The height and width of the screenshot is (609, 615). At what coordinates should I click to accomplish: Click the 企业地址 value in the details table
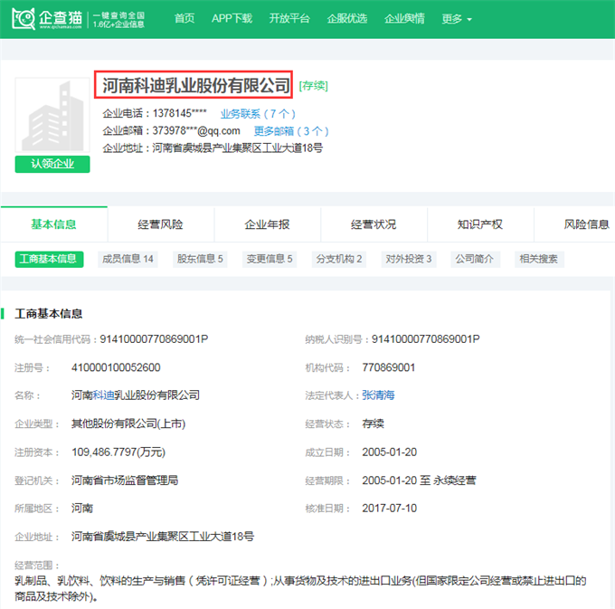(x=163, y=537)
